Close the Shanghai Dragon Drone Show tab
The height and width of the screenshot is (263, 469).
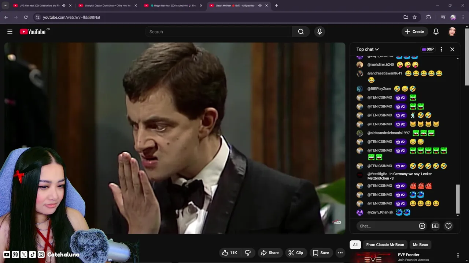coord(136,5)
